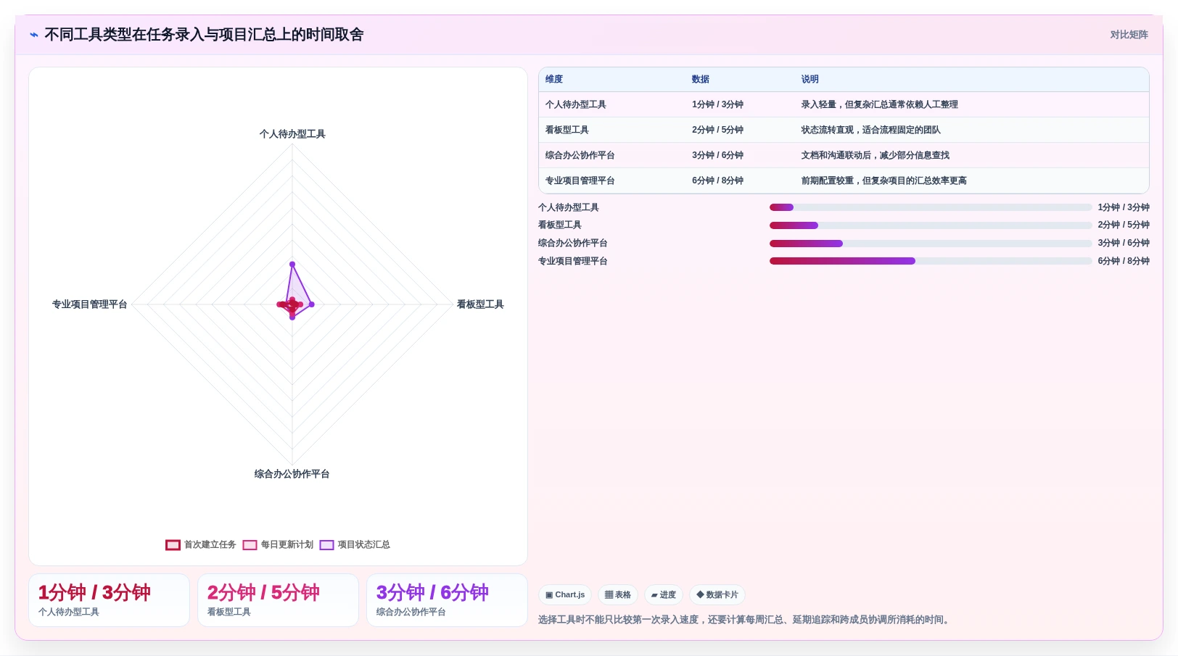Click the purple radar point at the top

(x=292, y=265)
